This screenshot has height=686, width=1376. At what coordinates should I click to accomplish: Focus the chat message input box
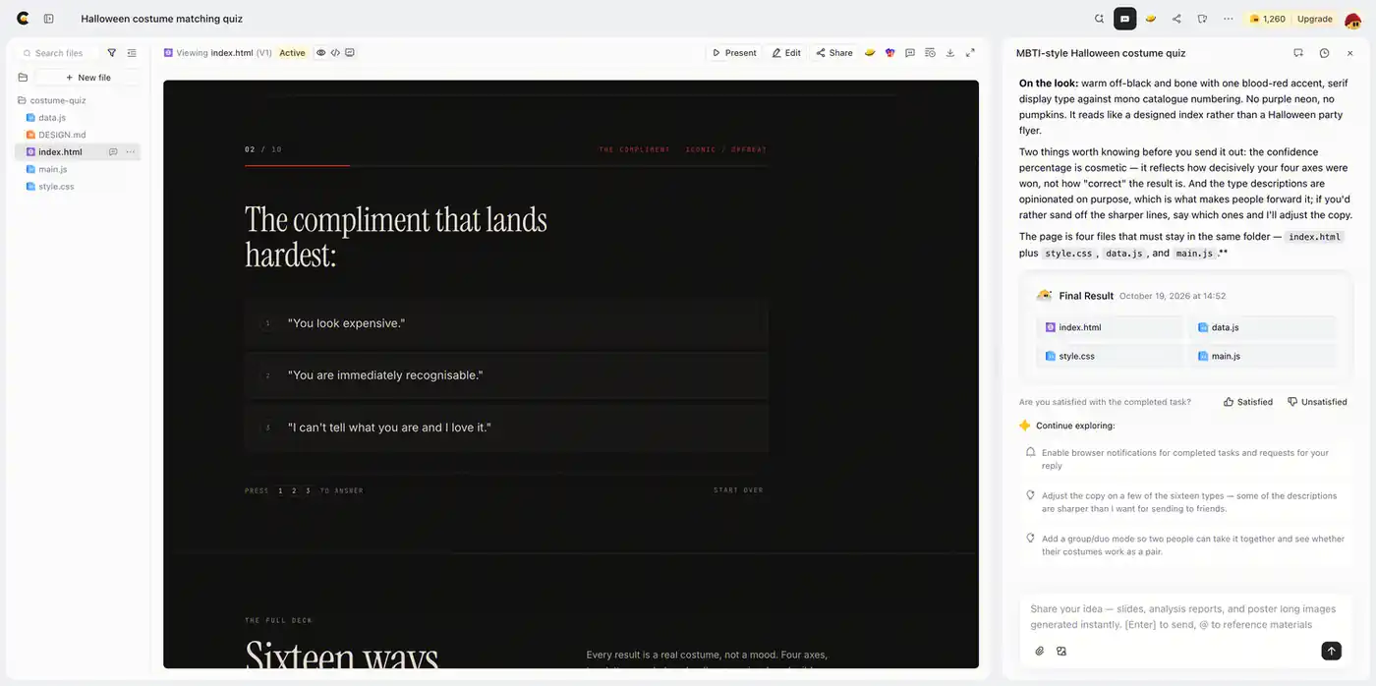coord(1186,616)
